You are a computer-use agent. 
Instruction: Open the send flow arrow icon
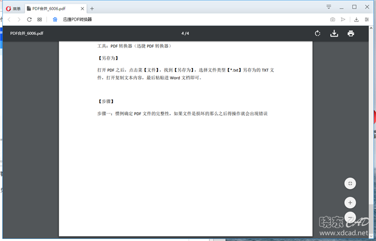pyautogui.click(x=343, y=19)
